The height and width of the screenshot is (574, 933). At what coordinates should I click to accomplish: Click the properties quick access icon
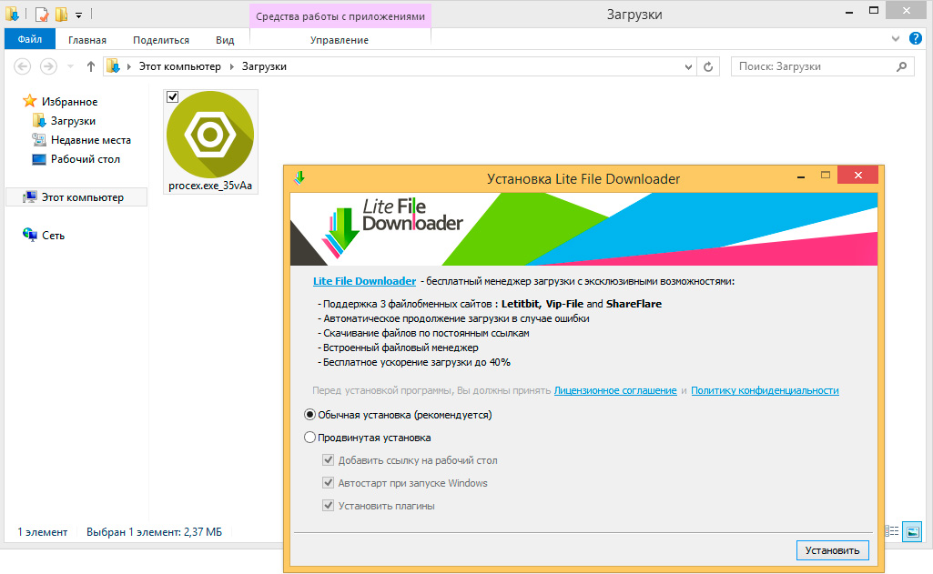tap(42, 14)
